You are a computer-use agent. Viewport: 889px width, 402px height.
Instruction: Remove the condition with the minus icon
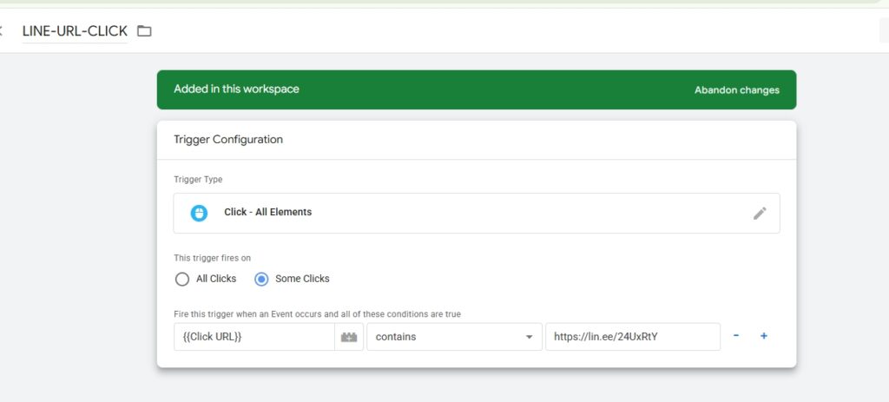(736, 336)
